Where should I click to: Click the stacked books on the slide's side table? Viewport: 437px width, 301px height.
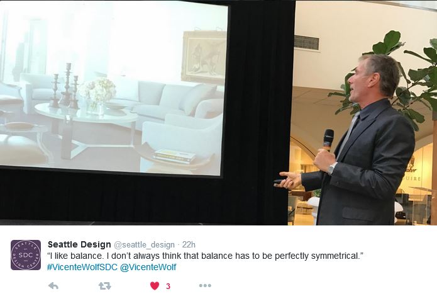174,156
